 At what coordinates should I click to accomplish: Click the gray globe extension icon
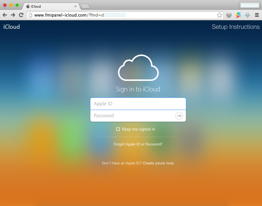pyautogui.click(x=229, y=15)
